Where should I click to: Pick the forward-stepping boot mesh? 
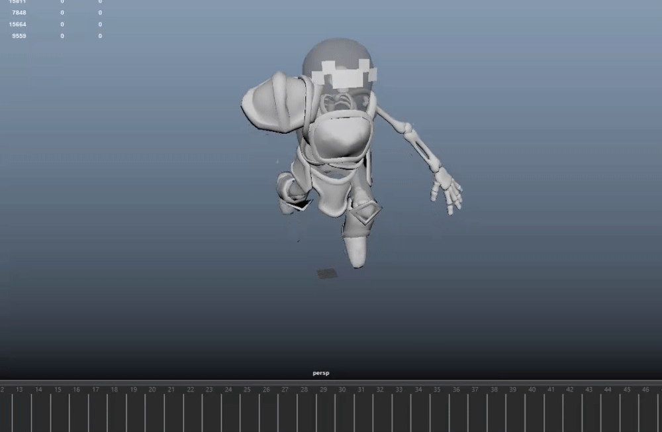pos(356,251)
